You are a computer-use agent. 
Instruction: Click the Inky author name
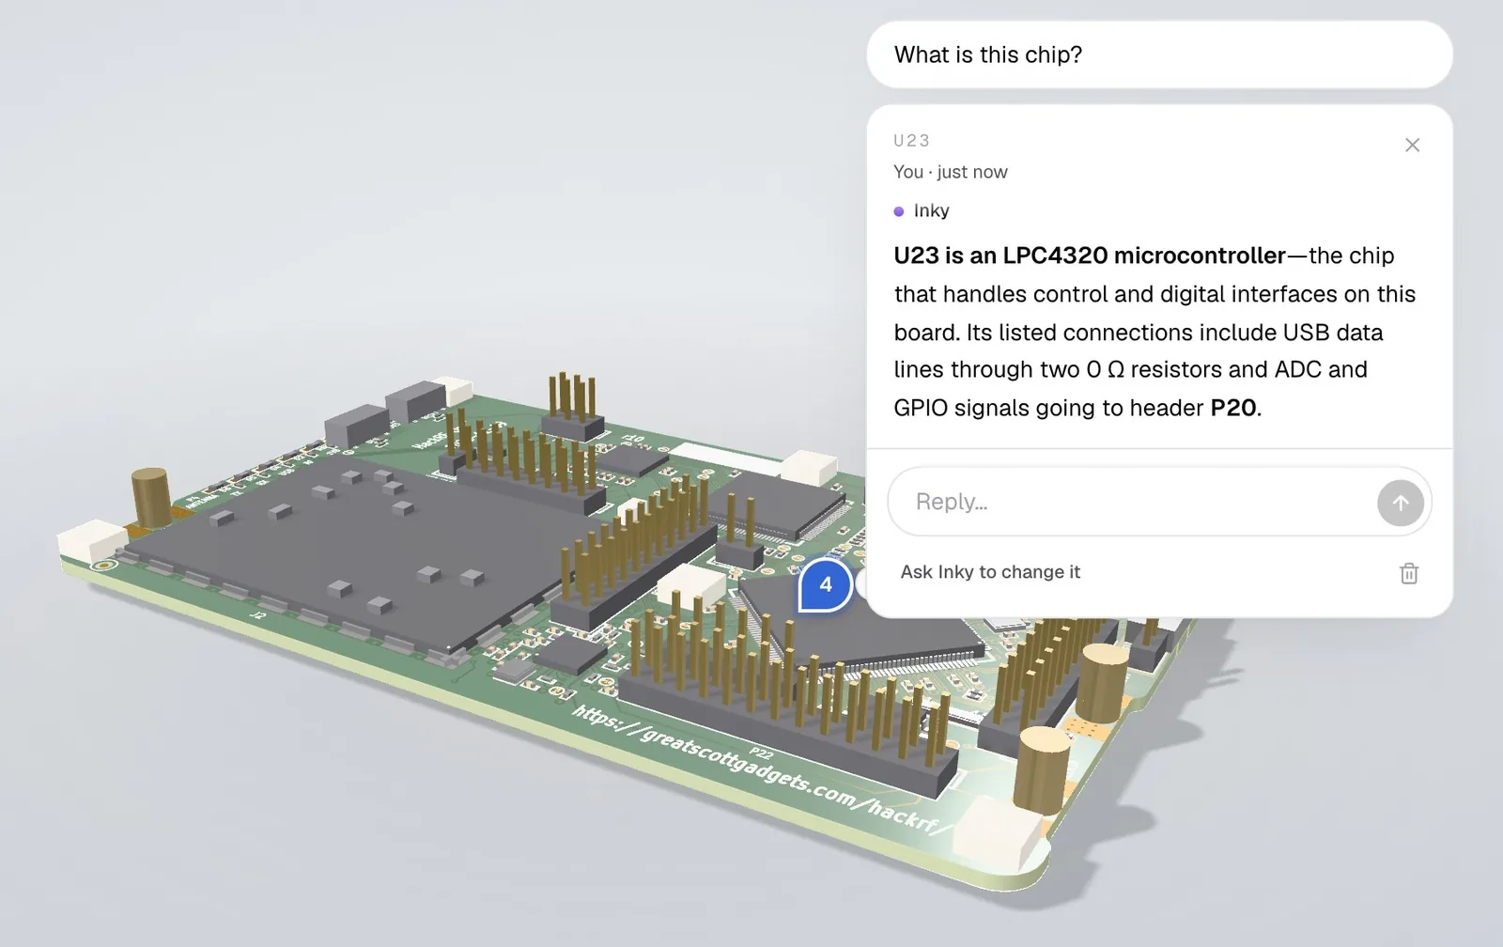click(x=931, y=210)
